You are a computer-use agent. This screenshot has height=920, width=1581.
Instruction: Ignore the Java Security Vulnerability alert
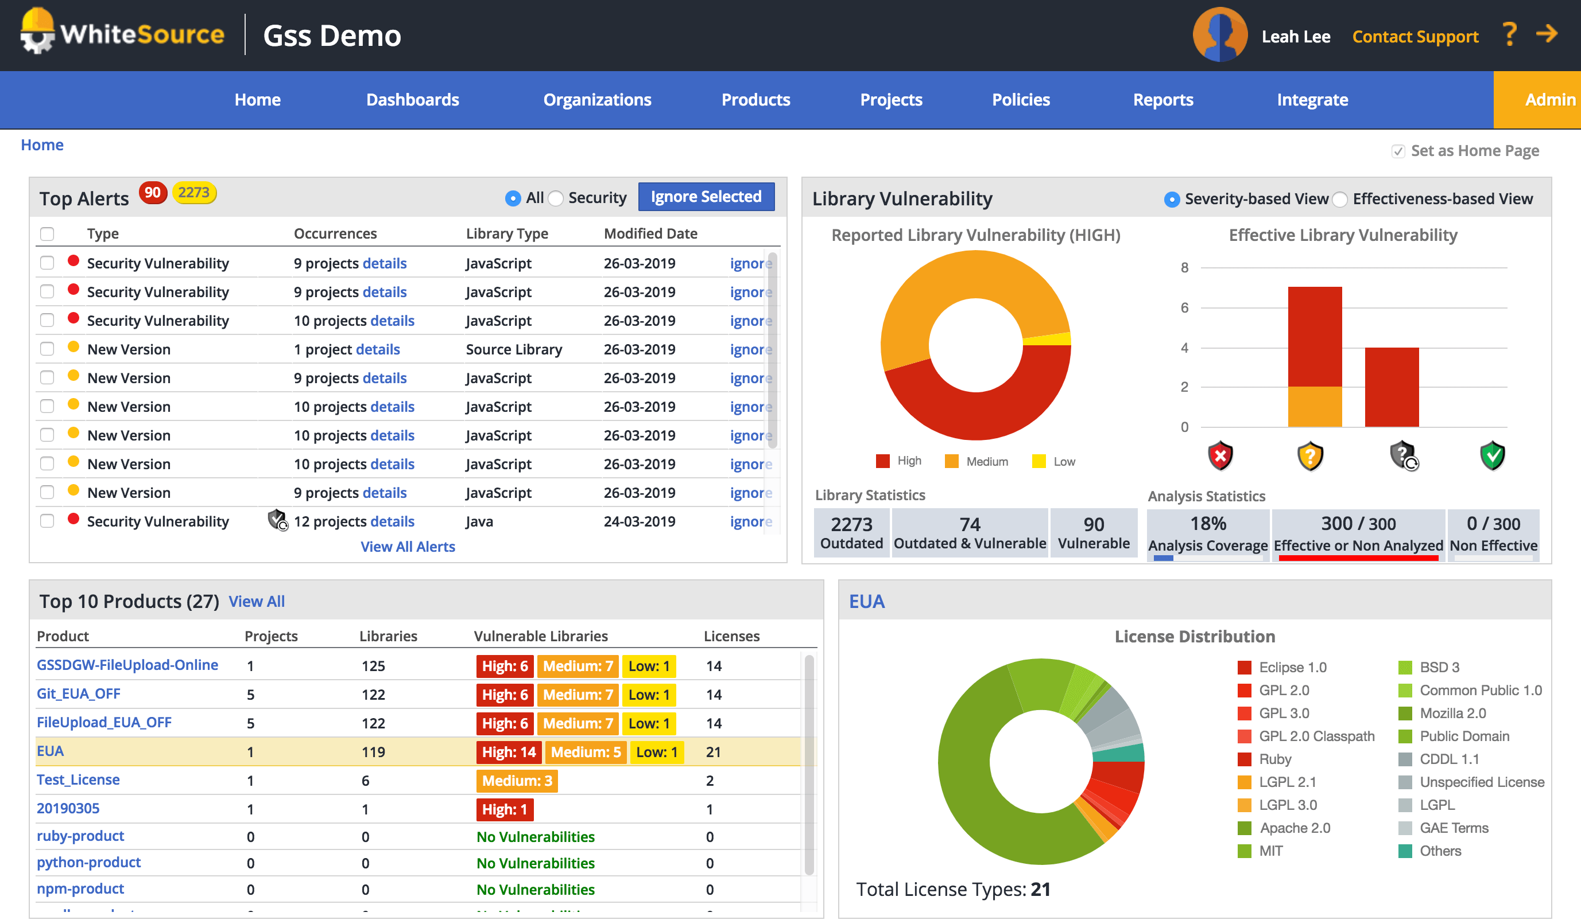(750, 521)
